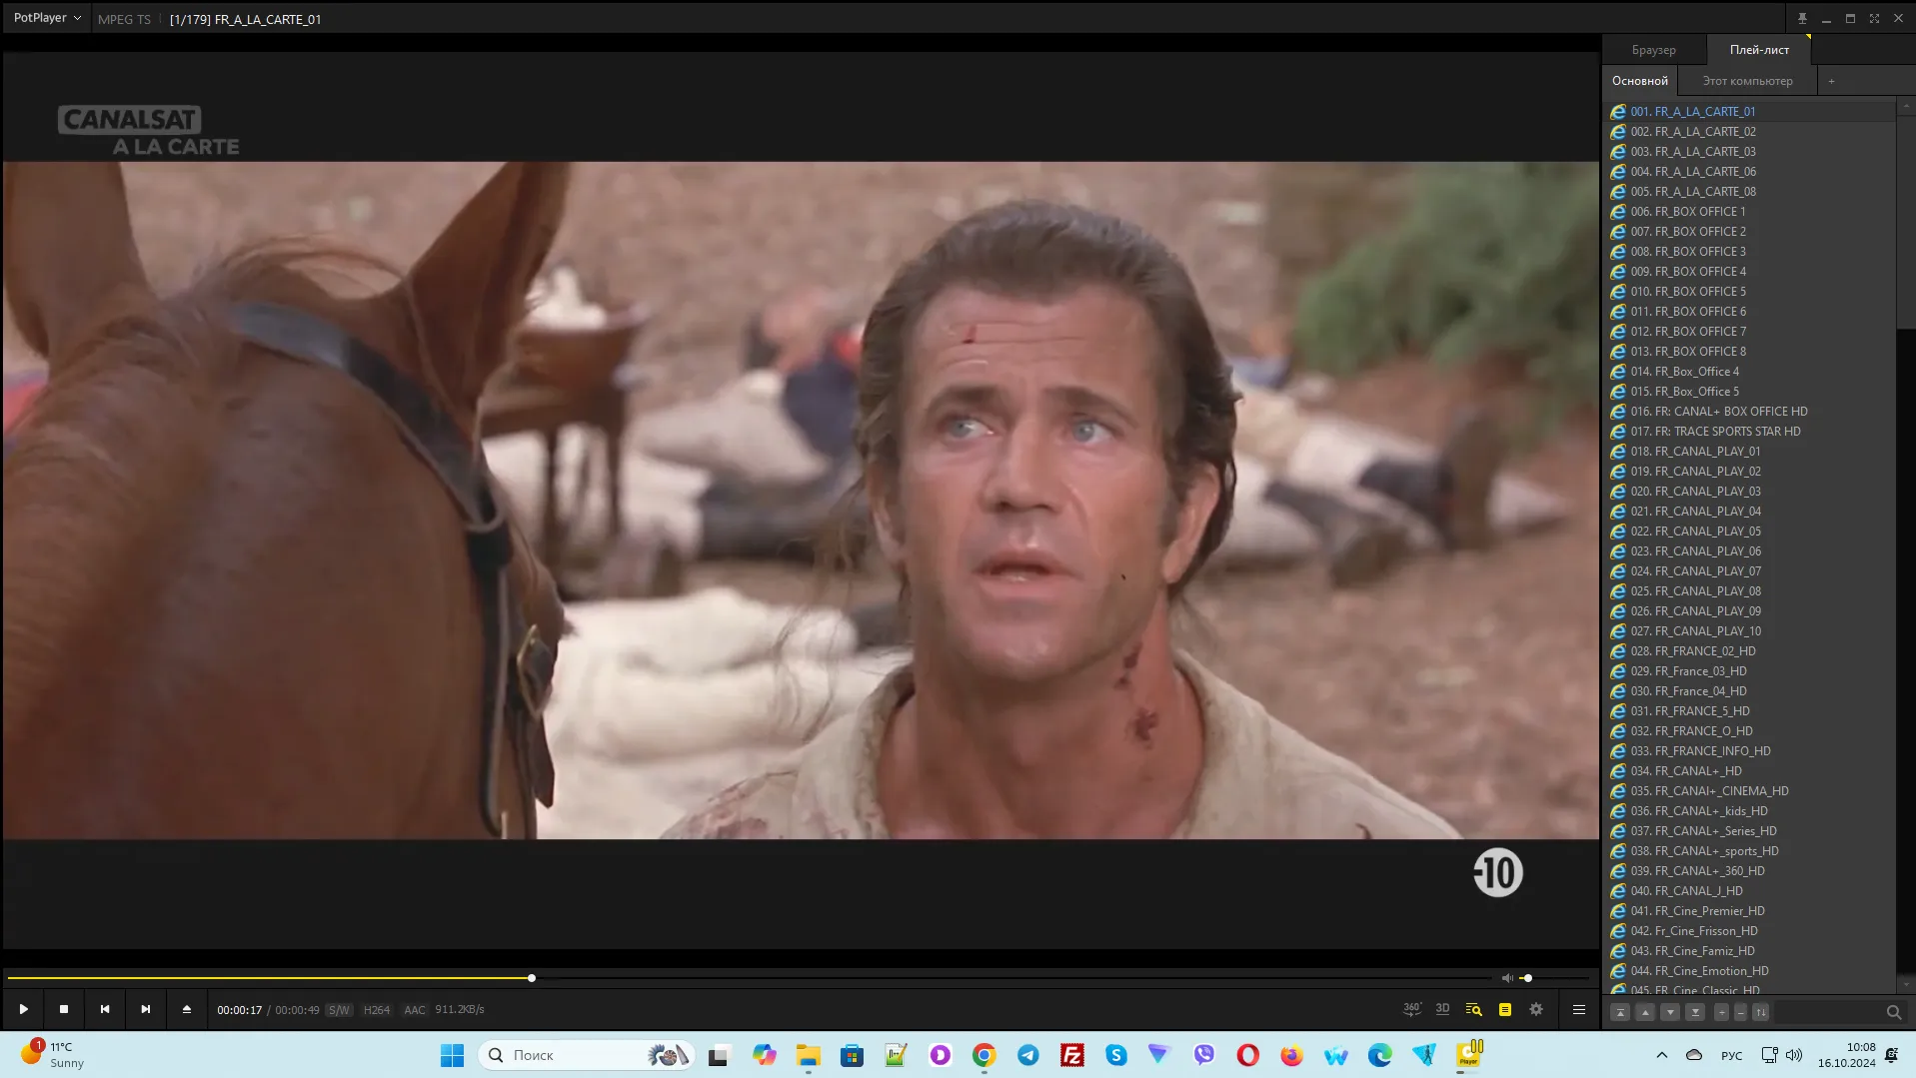Viewport: 1916px width, 1078px height.
Task: Click the РУС language indicator
Action: point(1731,1056)
